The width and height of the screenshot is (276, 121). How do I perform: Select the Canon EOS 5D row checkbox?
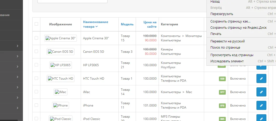(x=36, y=51)
